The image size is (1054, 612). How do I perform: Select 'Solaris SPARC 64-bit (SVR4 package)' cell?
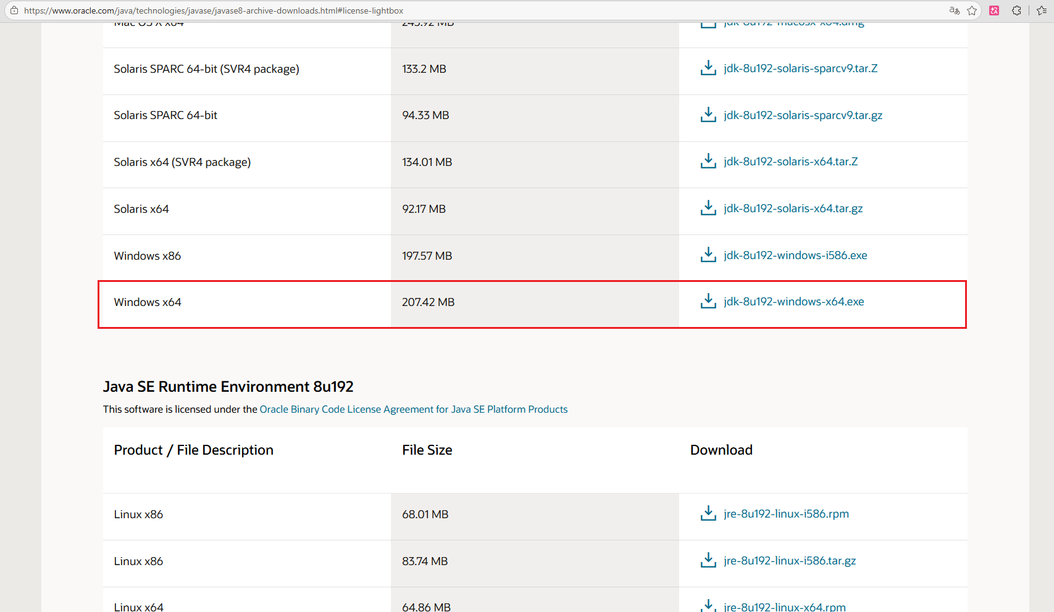coord(206,69)
